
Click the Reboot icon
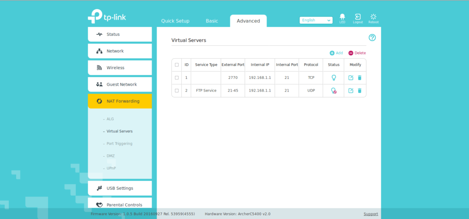(373, 17)
